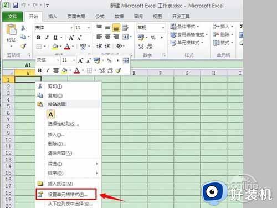Click the Format Painter brush in ribbon

23,46
